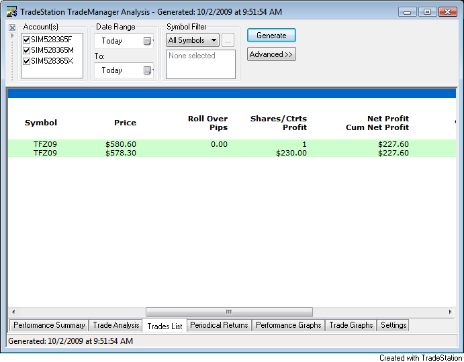Open the calendar picker for the To date
Viewport: 464px width, 362px height.
point(147,70)
